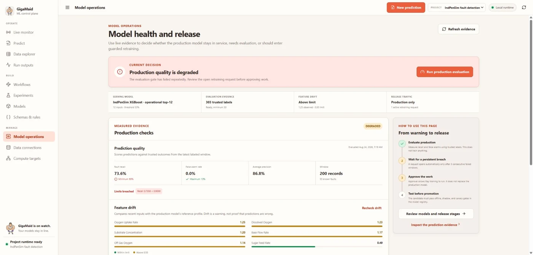This screenshot has height=255, width=533.
Task: Click the New prediction button
Action: (406, 8)
